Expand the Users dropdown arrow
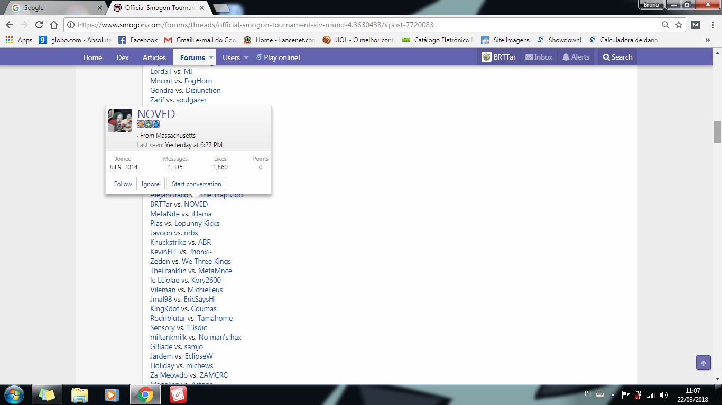This screenshot has height=405, width=722. pyautogui.click(x=246, y=57)
